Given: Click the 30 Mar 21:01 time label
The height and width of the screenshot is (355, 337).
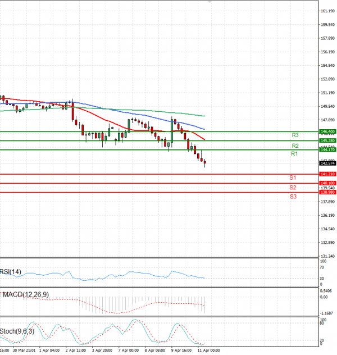Looking at the screenshot, I should pos(24,351).
